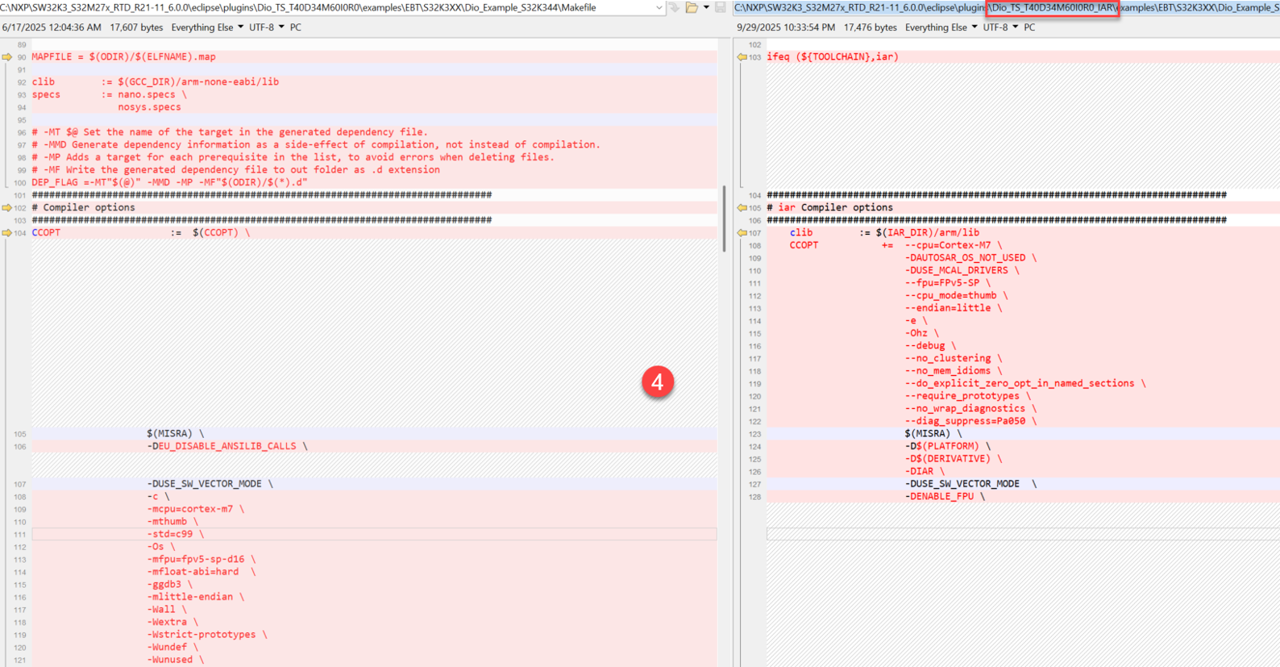Click the left clib := $(GCC_DIR) line
This screenshot has width=1280, height=667.
[156, 82]
